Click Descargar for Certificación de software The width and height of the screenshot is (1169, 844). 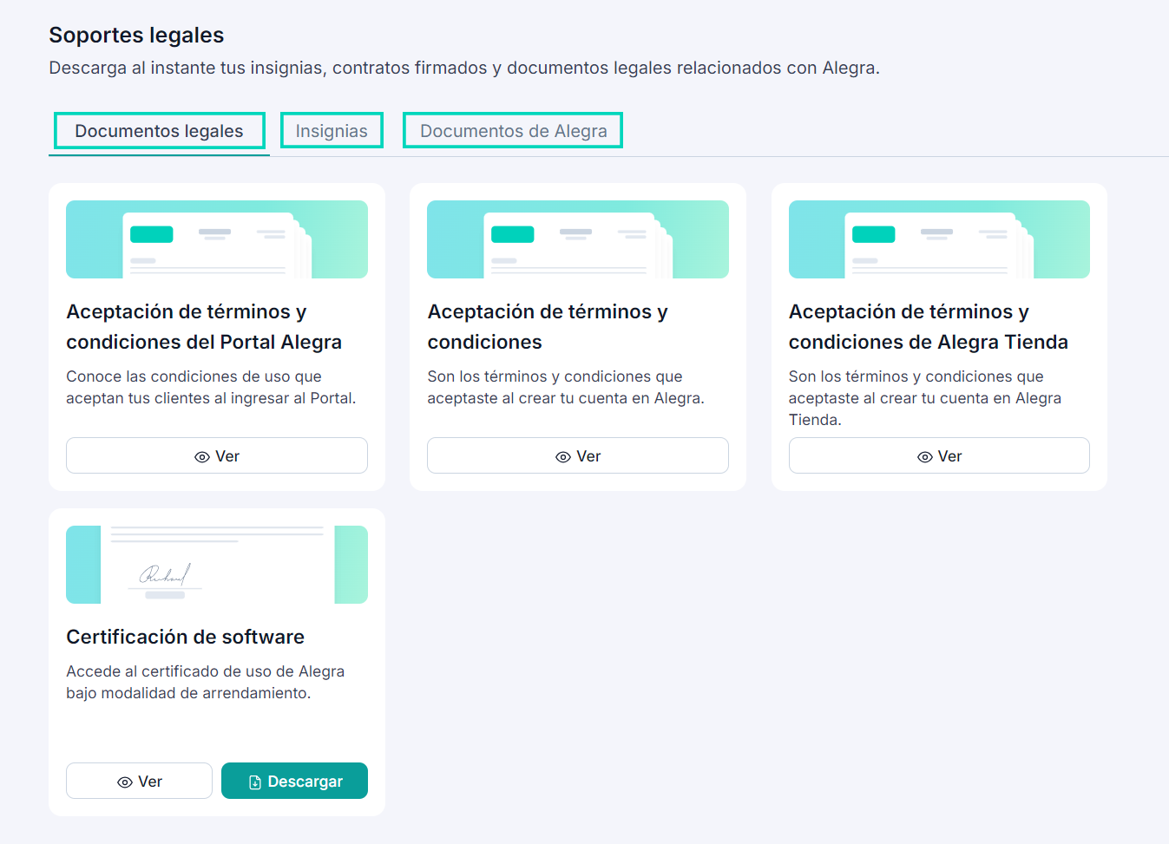pyautogui.click(x=294, y=781)
